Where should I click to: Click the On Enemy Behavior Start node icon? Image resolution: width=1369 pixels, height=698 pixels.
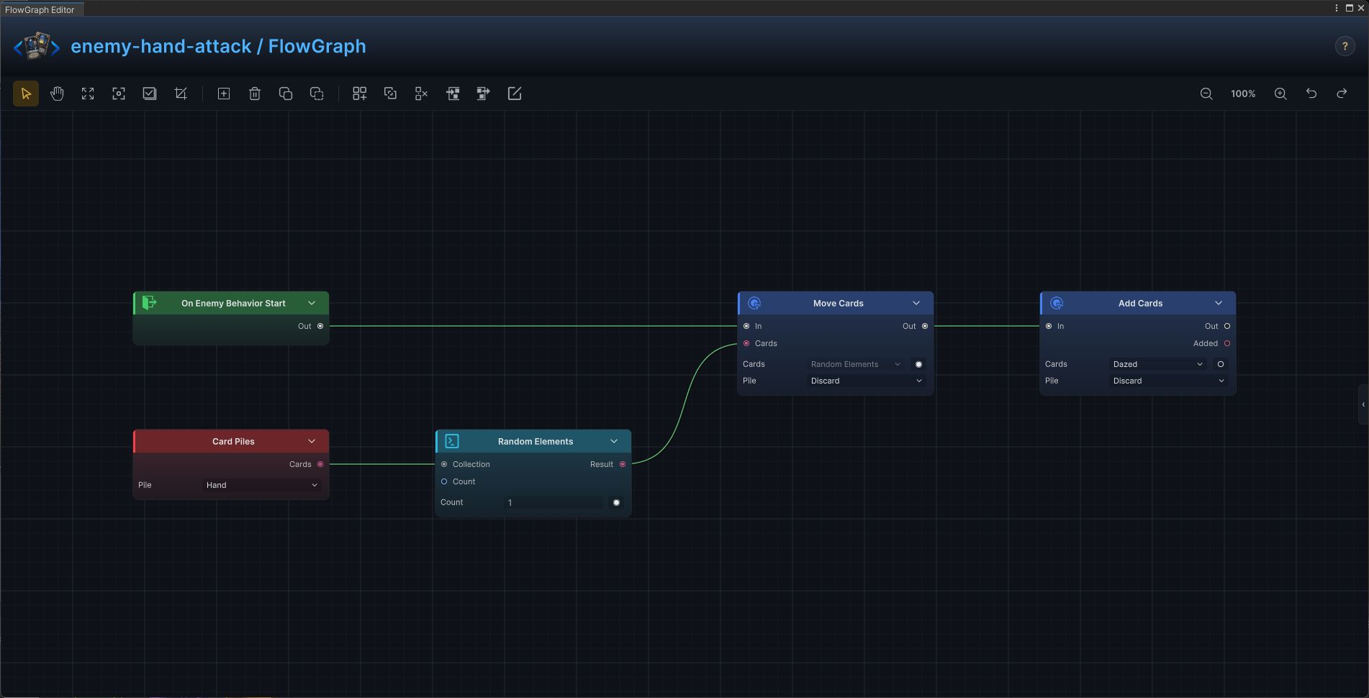point(149,303)
